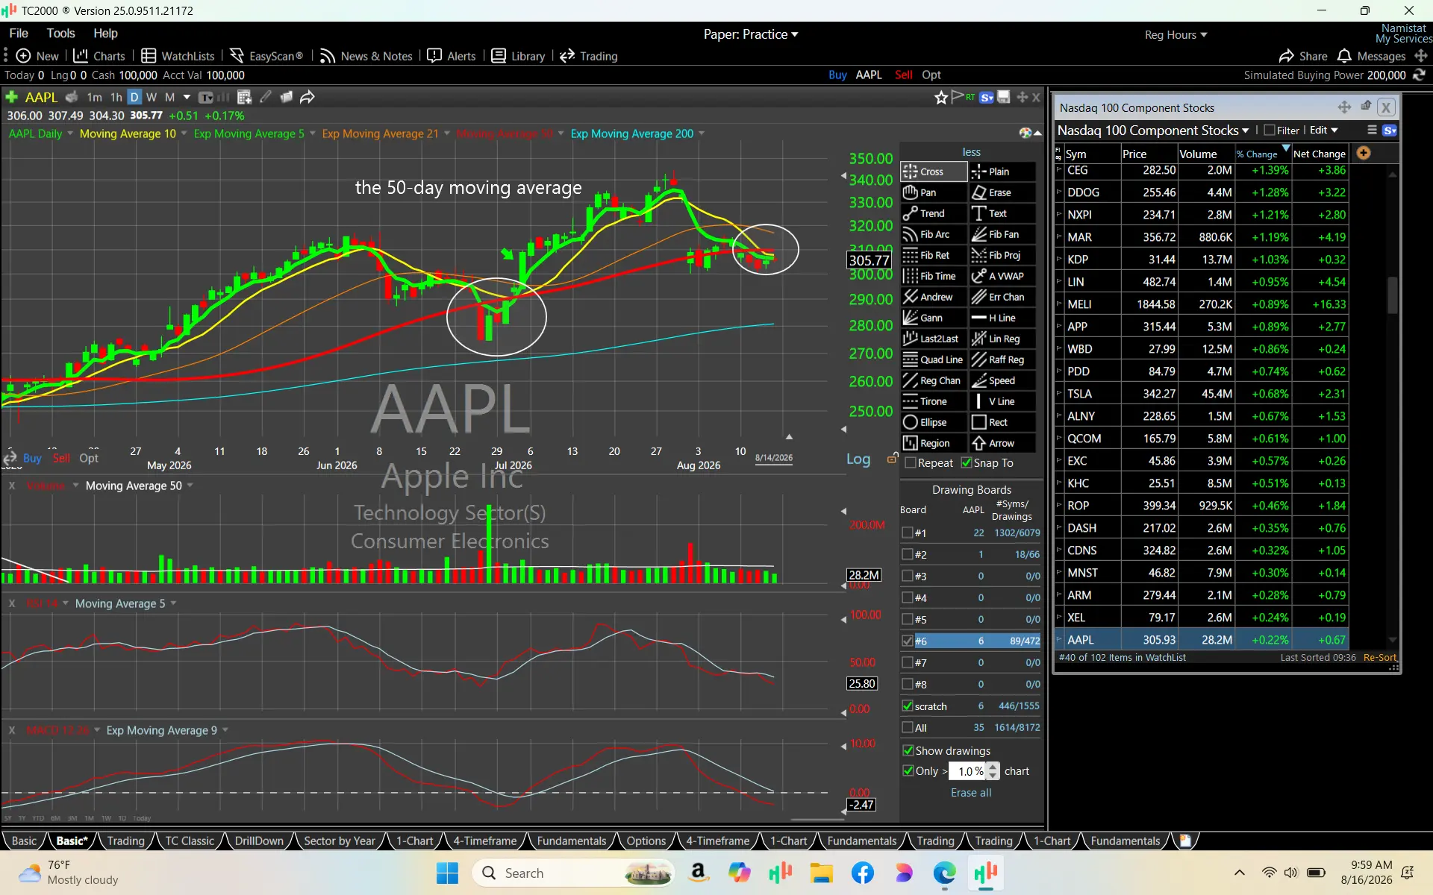
Task: Select the Plain pointer tool
Action: (1002, 172)
